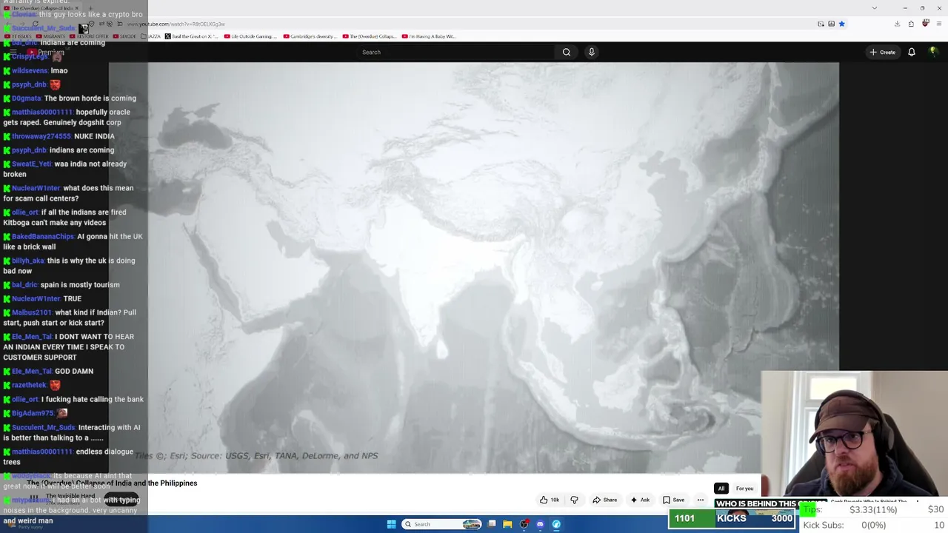Open the Basil the Great on X bookmark
The height and width of the screenshot is (533, 948).
pos(191,36)
